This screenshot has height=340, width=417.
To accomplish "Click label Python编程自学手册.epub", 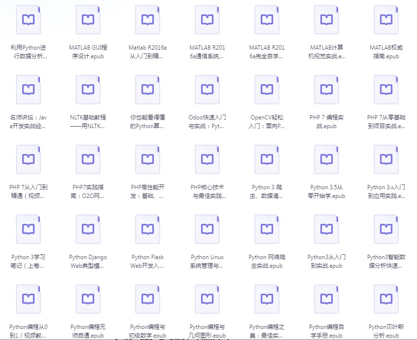I will point(326,331).
